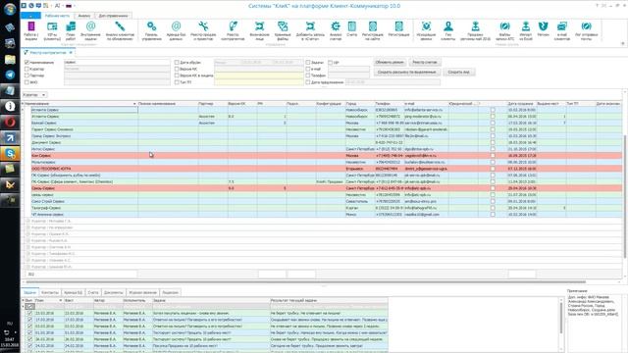628x353 pixels.
Task: Open 'Экстренная задача' @ icon in ribbon
Action: pos(91,30)
